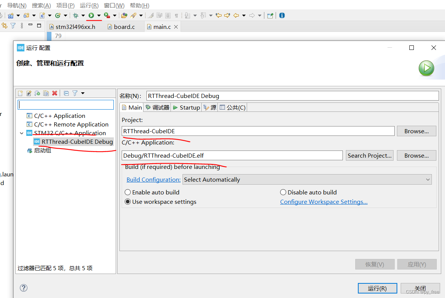Click the Search Project button
Image resolution: width=445 pixels, height=298 pixels.
(369, 155)
